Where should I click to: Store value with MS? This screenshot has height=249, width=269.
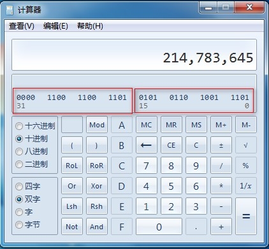(x=196, y=125)
